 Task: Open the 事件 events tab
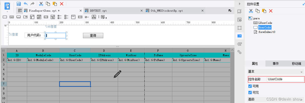pos(276,64)
